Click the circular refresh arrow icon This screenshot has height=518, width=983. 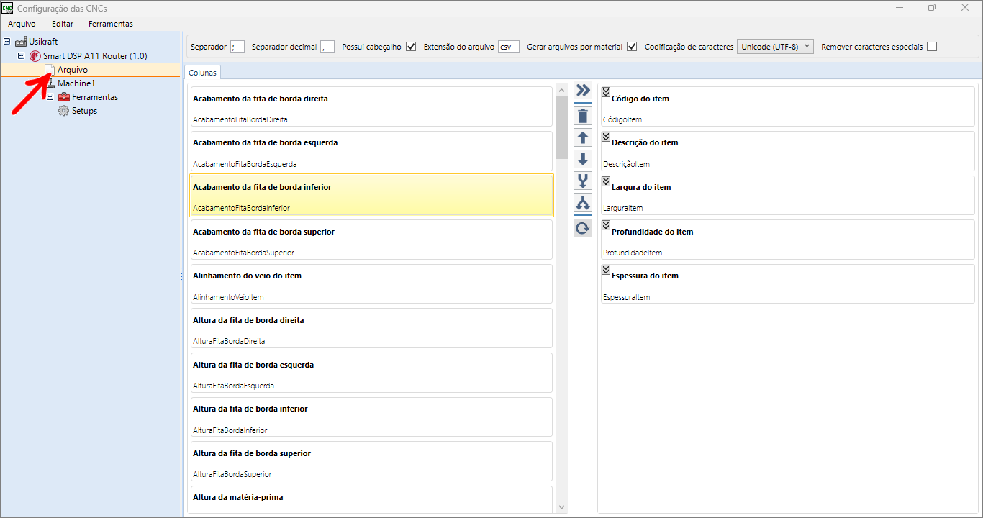pos(583,229)
